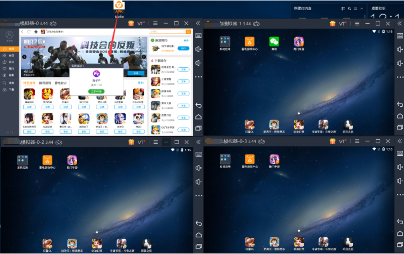Click 预约 button in 新游预约 panel
This screenshot has width=404, height=254.
pyautogui.click(x=183, y=48)
